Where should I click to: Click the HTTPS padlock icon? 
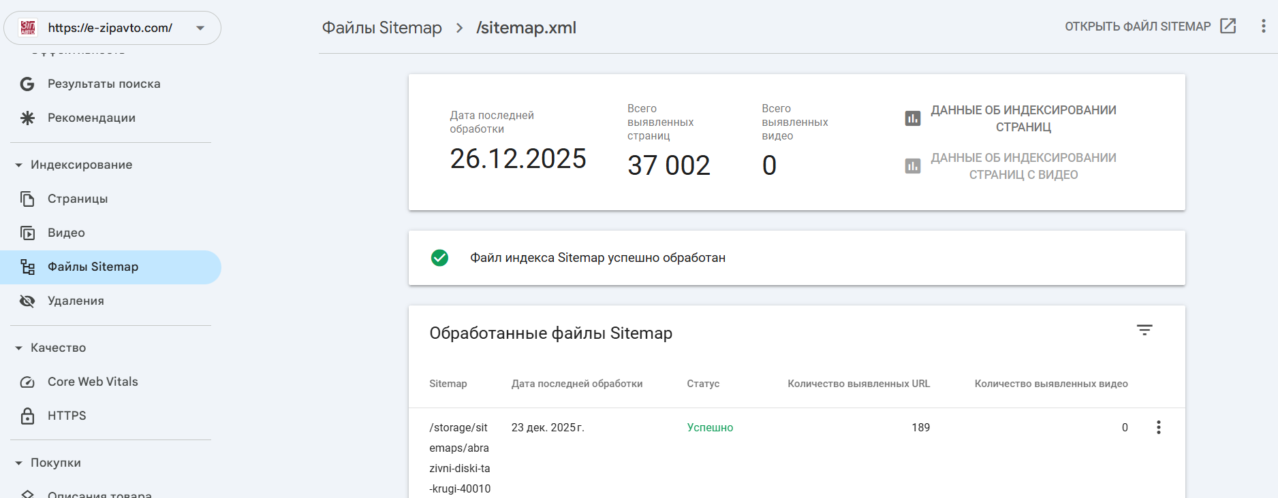(x=27, y=416)
